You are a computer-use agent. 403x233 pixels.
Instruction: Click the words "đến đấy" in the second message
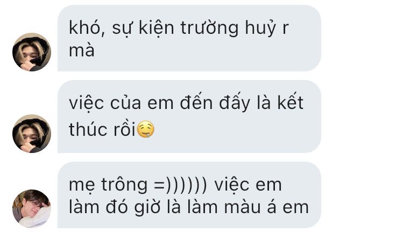point(215,103)
